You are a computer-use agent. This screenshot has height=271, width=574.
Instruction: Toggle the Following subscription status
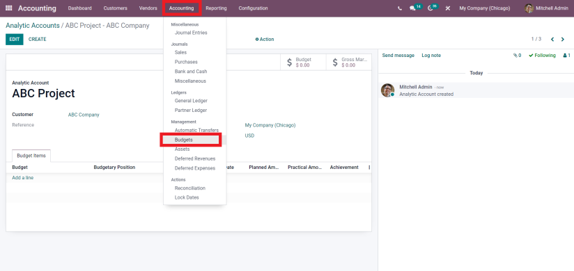(x=542, y=56)
